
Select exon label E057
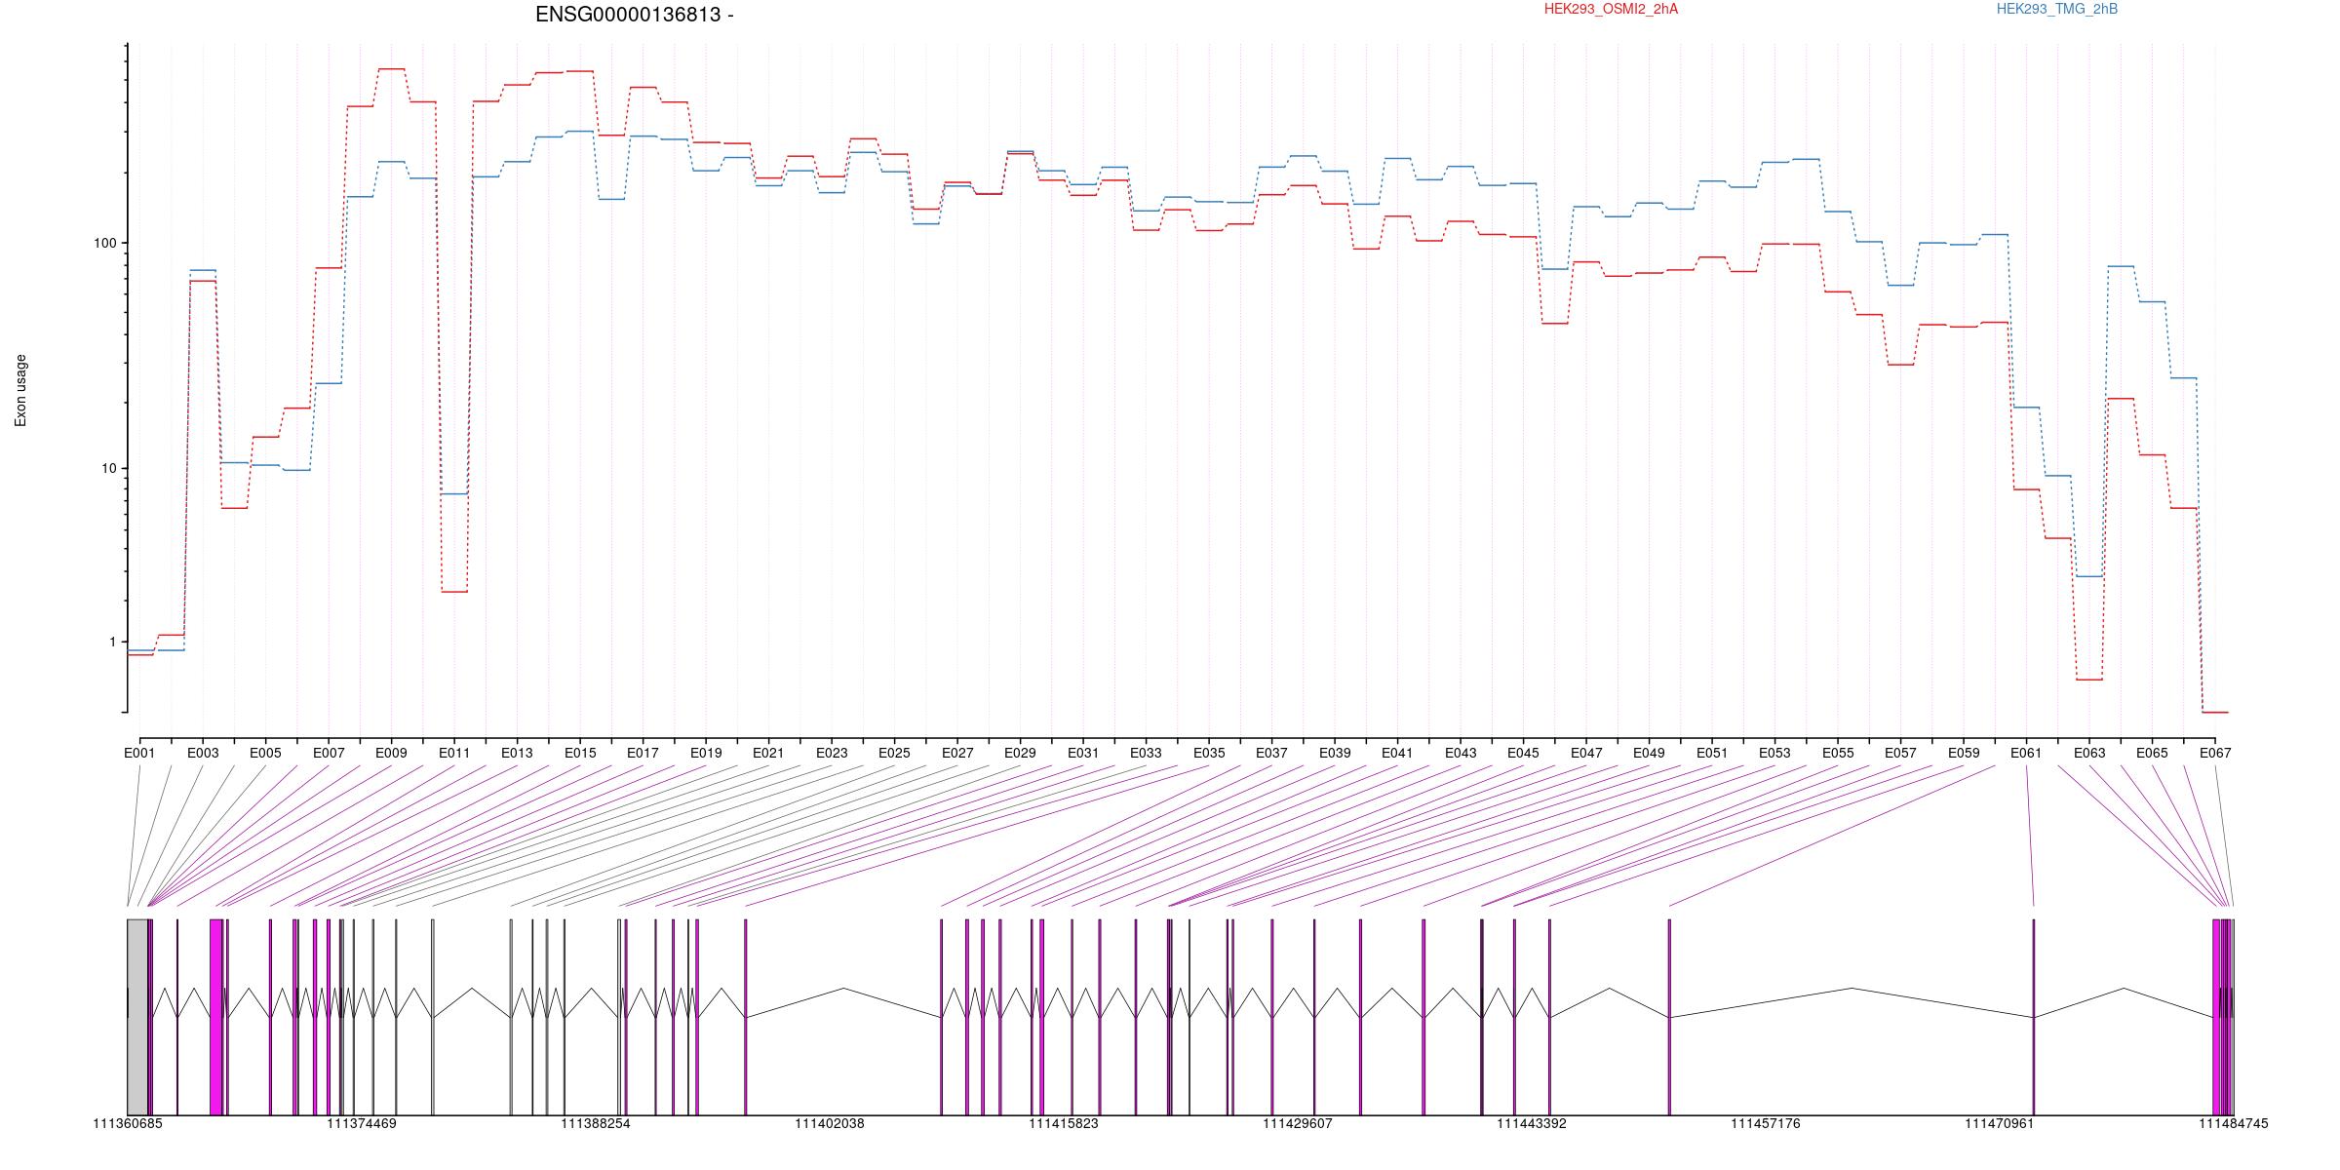1900,753
